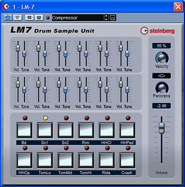Toggle the plugin power bypass button
The image size is (185, 187).
(x=8, y=18)
